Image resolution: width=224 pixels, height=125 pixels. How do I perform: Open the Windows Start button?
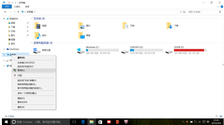[x=6, y=122]
